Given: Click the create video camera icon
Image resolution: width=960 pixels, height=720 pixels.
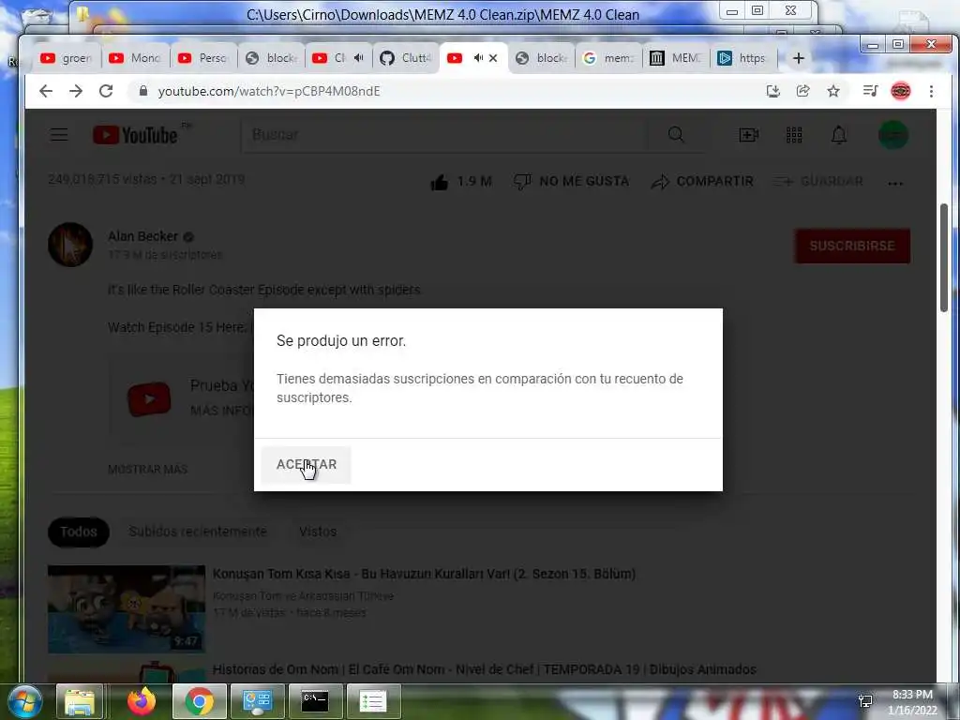Looking at the screenshot, I should (749, 135).
